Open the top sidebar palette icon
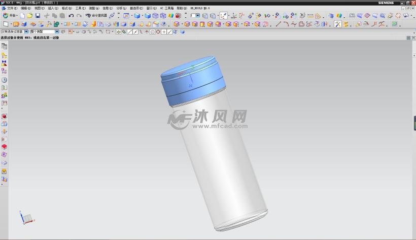This screenshot has width=416, height=240. point(4,46)
